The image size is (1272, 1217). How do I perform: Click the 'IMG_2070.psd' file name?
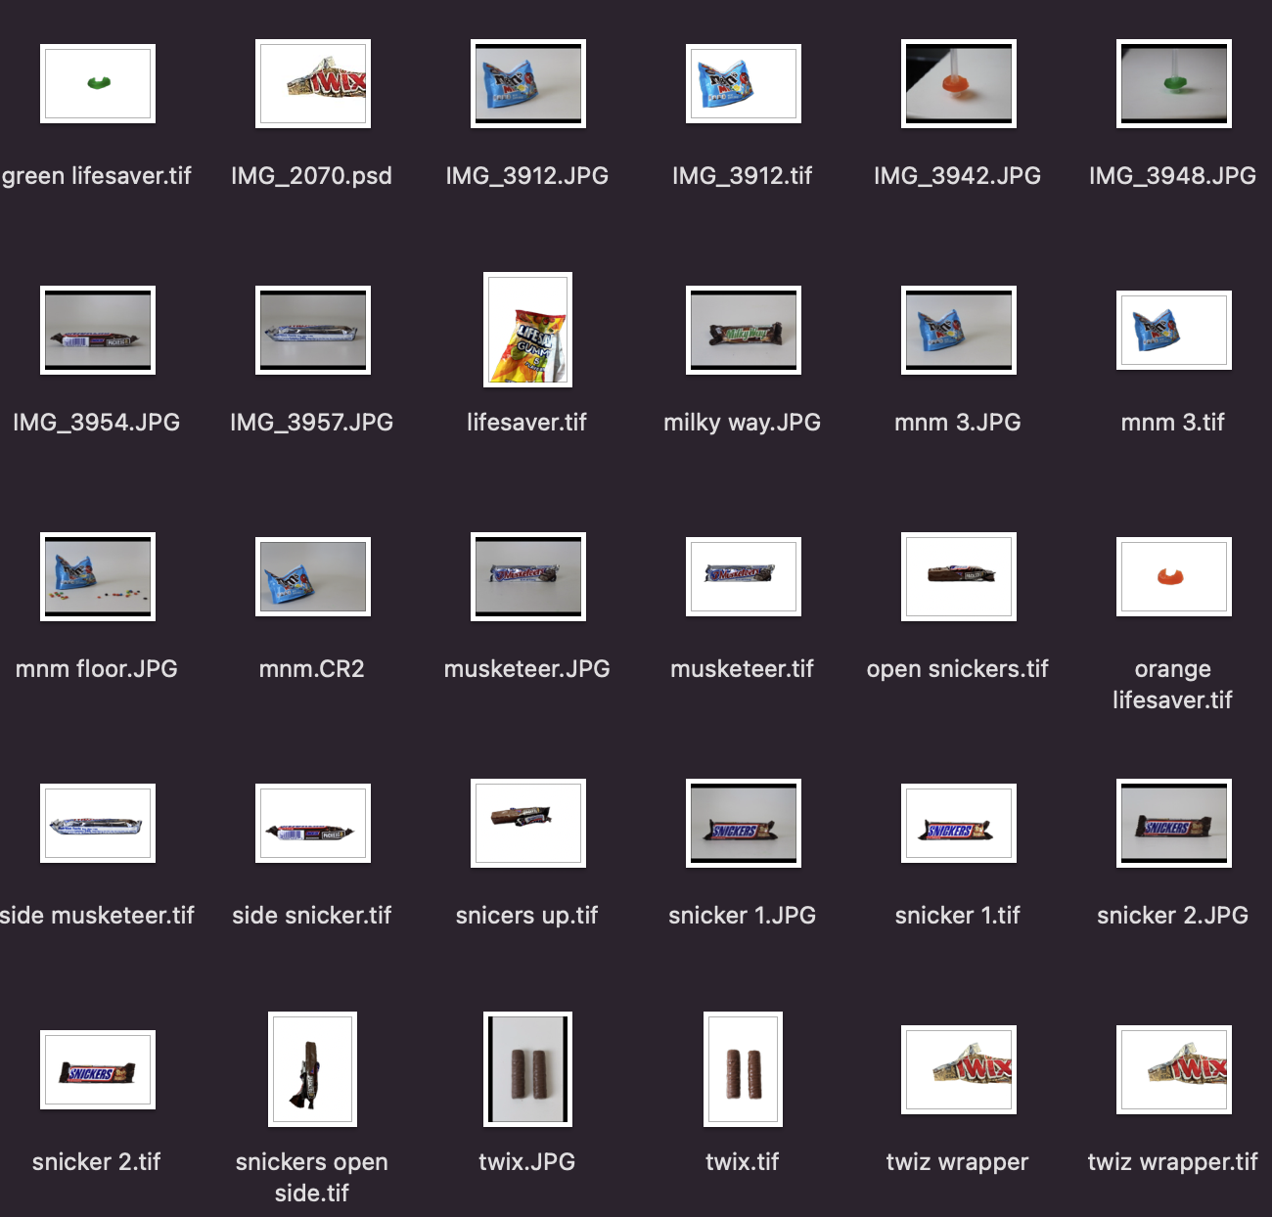pyautogui.click(x=312, y=176)
